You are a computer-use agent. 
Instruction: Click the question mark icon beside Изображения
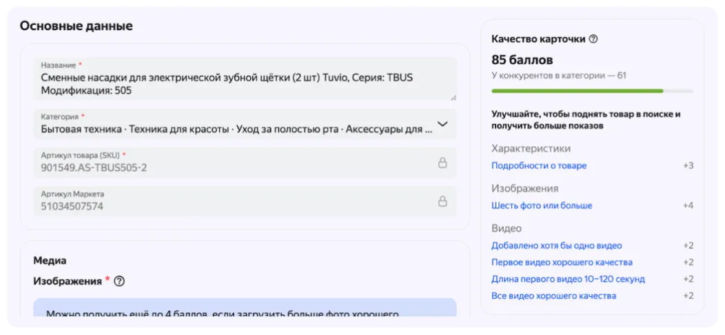point(119,281)
